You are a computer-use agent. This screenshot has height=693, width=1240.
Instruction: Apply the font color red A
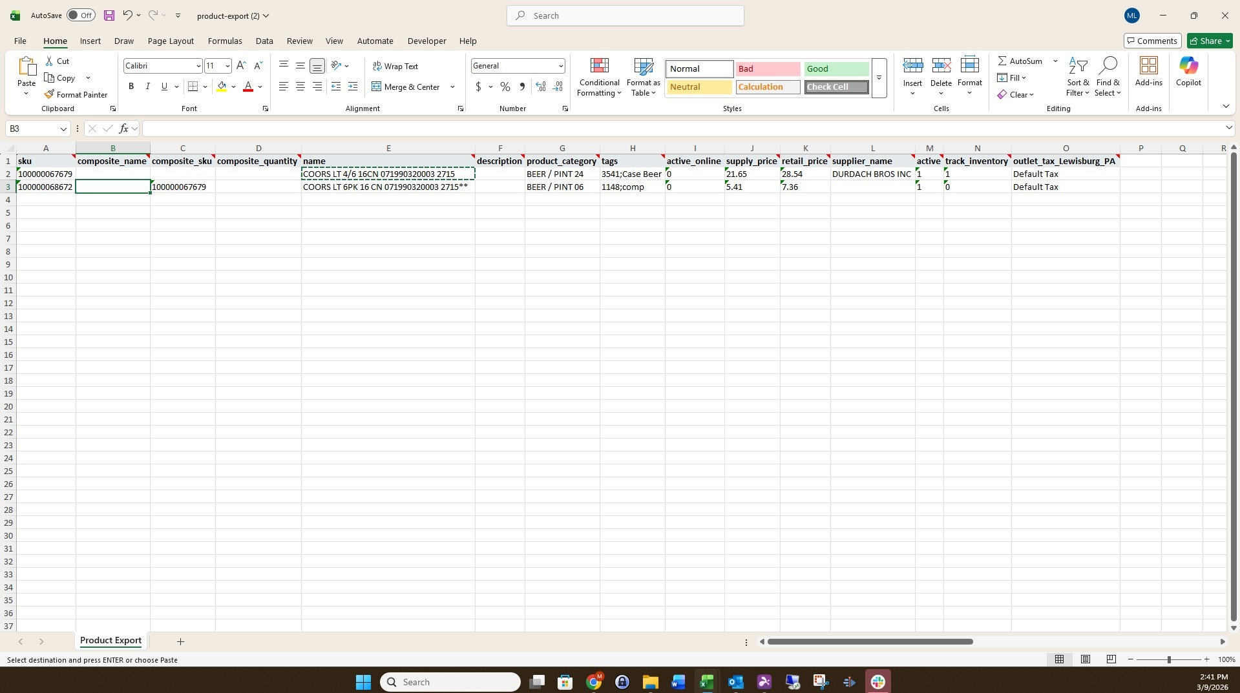[247, 87]
